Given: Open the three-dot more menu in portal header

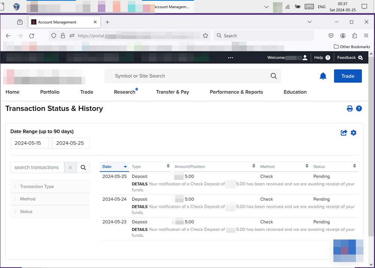Looking at the screenshot, I should point(230,58).
